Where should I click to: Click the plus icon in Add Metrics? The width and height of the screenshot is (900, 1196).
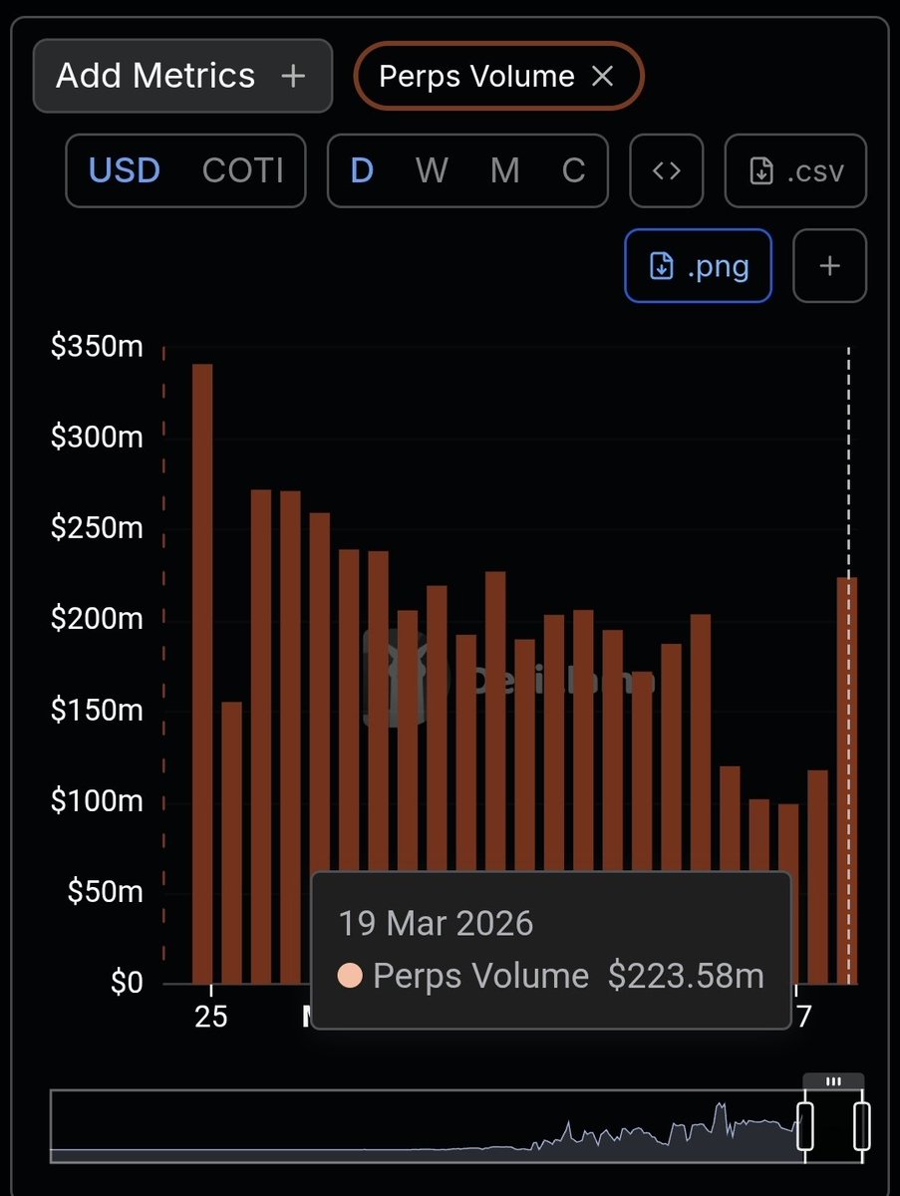click(293, 76)
